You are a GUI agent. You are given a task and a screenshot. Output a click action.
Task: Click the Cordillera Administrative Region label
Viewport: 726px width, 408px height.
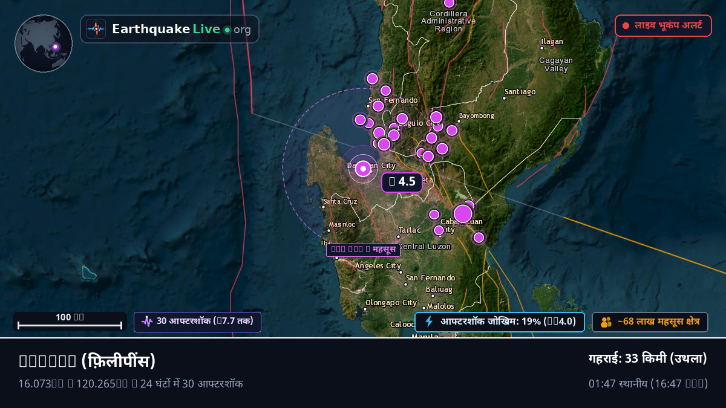click(448, 21)
